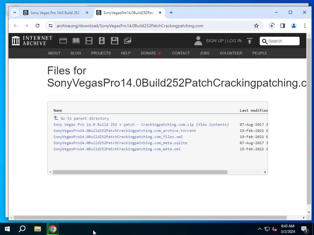Screen dimensions: 314x235
Task: Open the _files.xml file link
Action: coord(118,137)
